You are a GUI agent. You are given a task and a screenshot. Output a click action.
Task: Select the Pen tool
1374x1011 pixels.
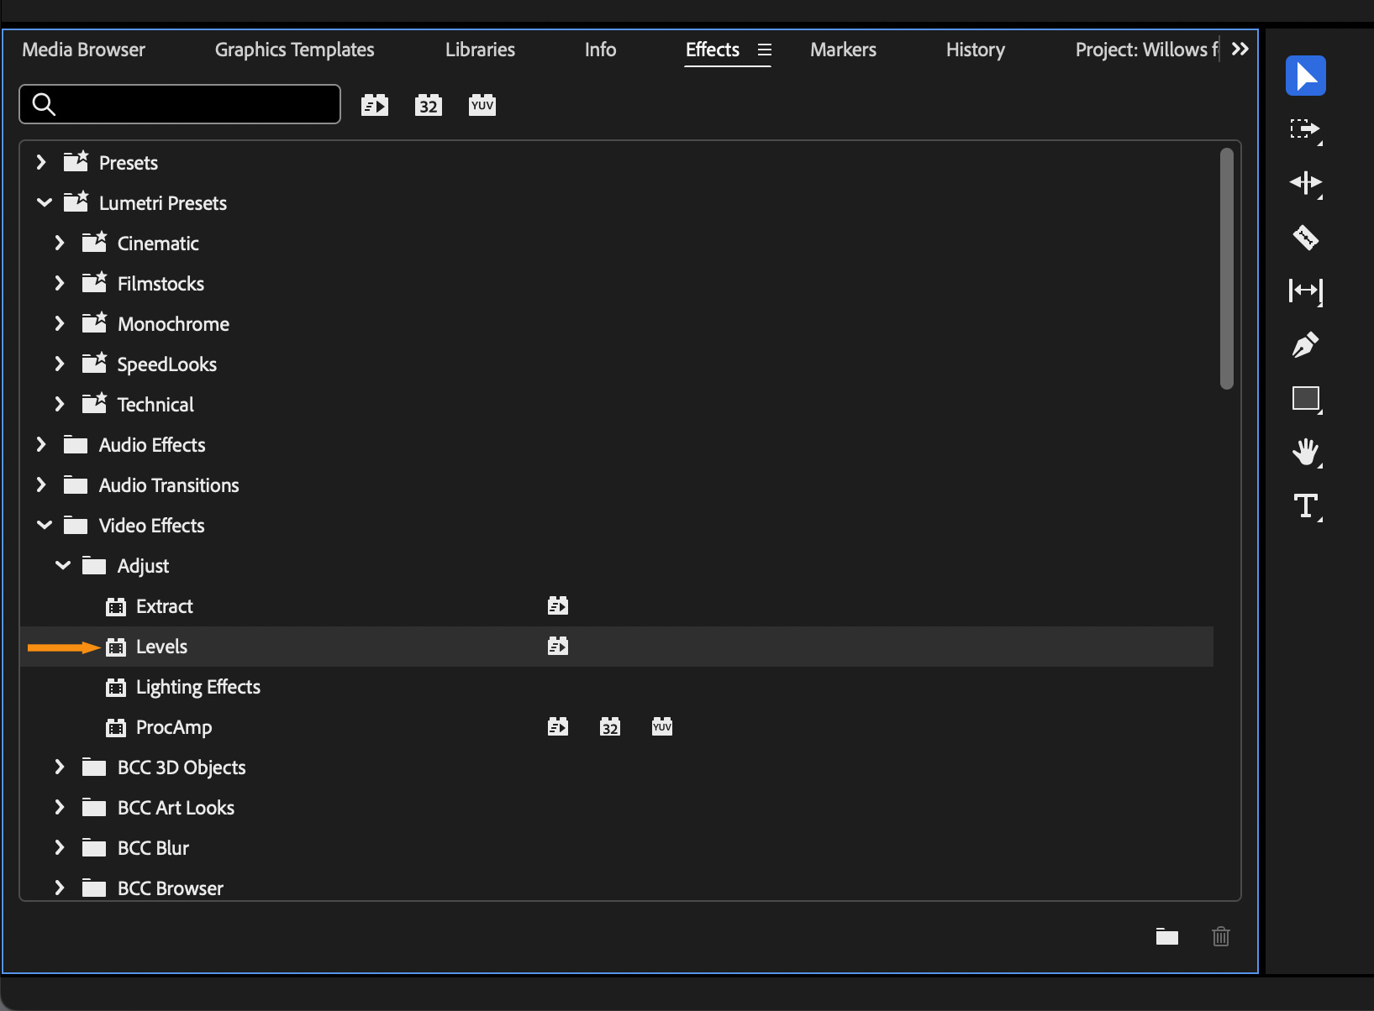click(x=1305, y=345)
